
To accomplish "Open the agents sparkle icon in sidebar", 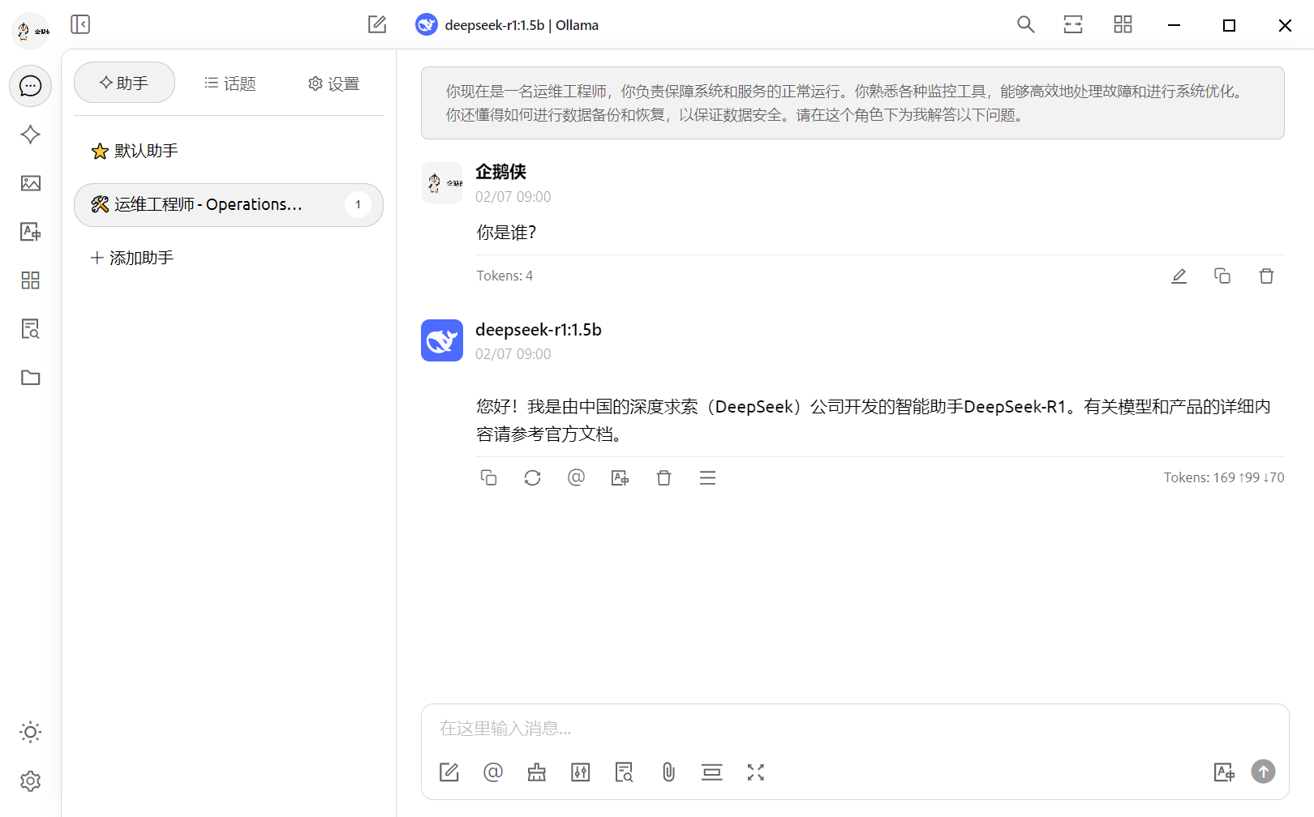I will pyautogui.click(x=31, y=135).
